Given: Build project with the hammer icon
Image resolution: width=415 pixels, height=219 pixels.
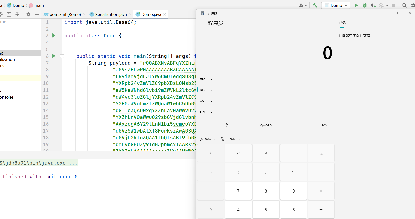Looking at the screenshot, I should (x=315, y=5).
